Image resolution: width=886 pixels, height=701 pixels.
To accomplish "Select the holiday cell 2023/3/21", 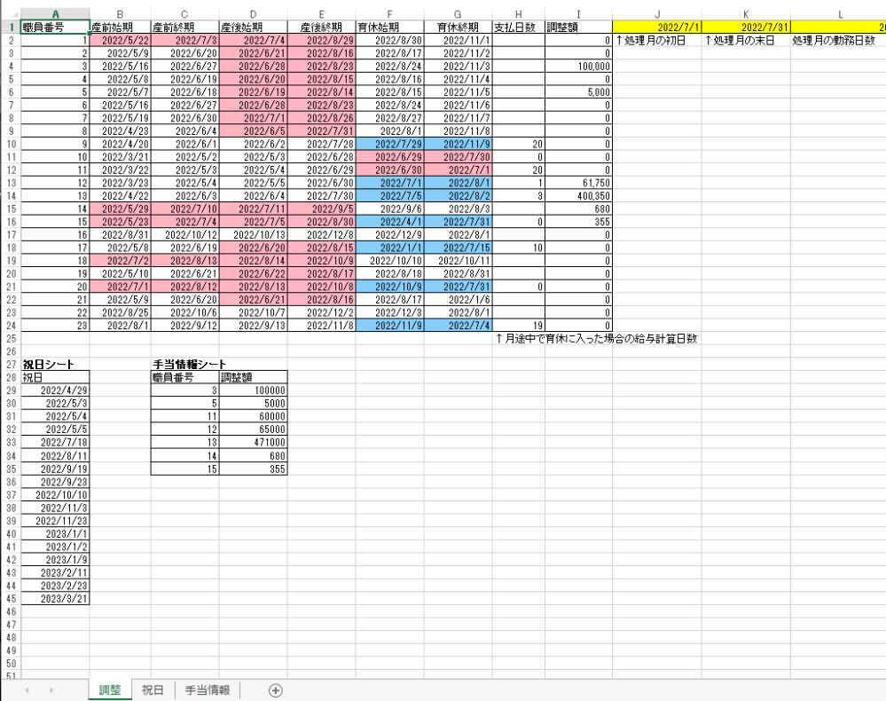I will pyautogui.click(x=54, y=599).
